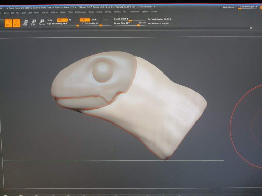Viewport: 262px width, 196px height.
Task: Activate the Move tool icon
Action: (25, 22)
